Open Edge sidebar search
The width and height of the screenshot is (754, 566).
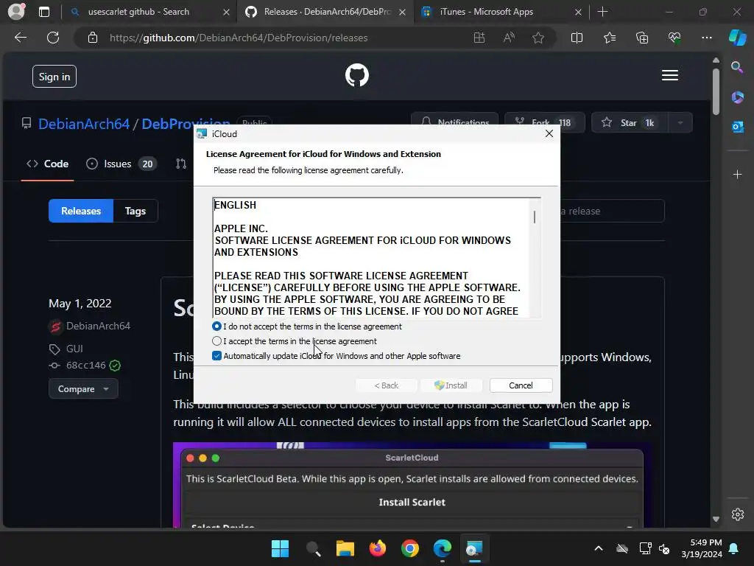pos(737,67)
